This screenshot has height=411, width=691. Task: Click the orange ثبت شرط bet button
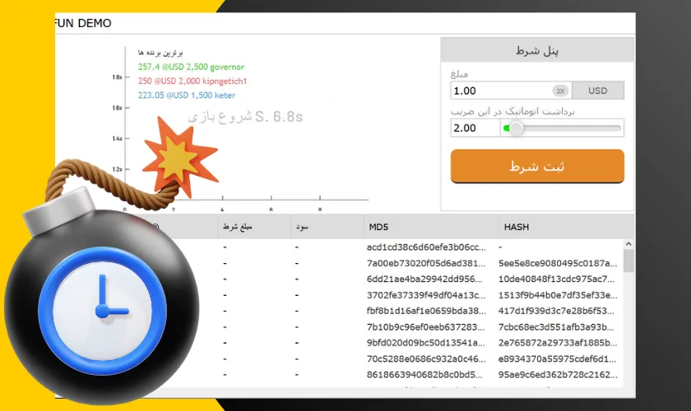pyautogui.click(x=537, y=166)
